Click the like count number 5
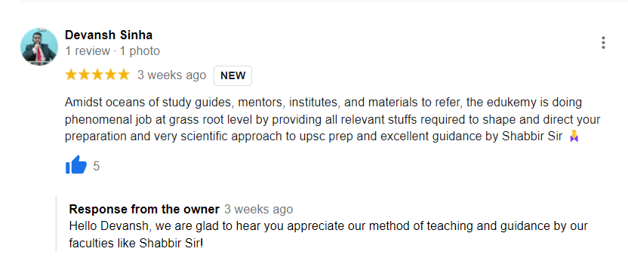The width and height of the screenshot is (628, 273). point(96,166)
